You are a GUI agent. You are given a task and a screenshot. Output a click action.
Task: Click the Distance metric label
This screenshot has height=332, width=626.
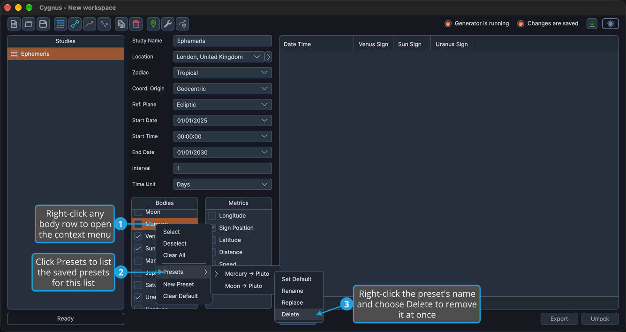[x=231, y=252]
